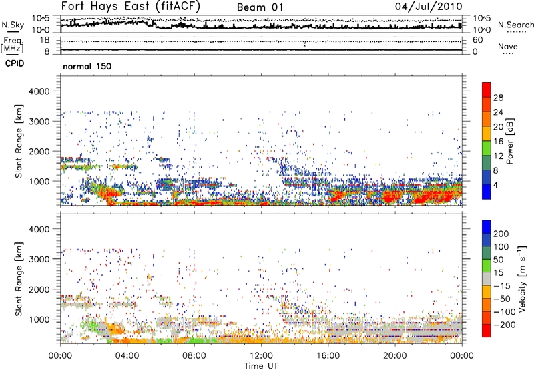Click the 'normal 150' CPID text

(87, 66)
